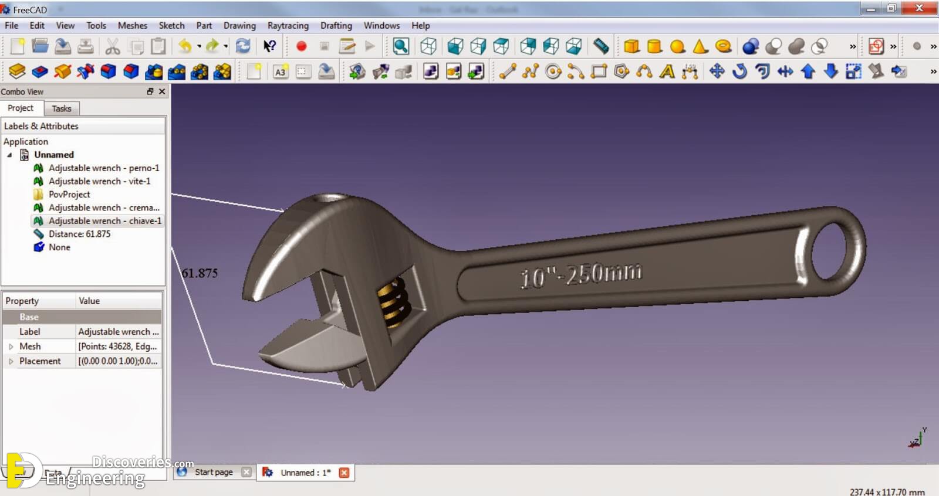Open the File menu

12,25
